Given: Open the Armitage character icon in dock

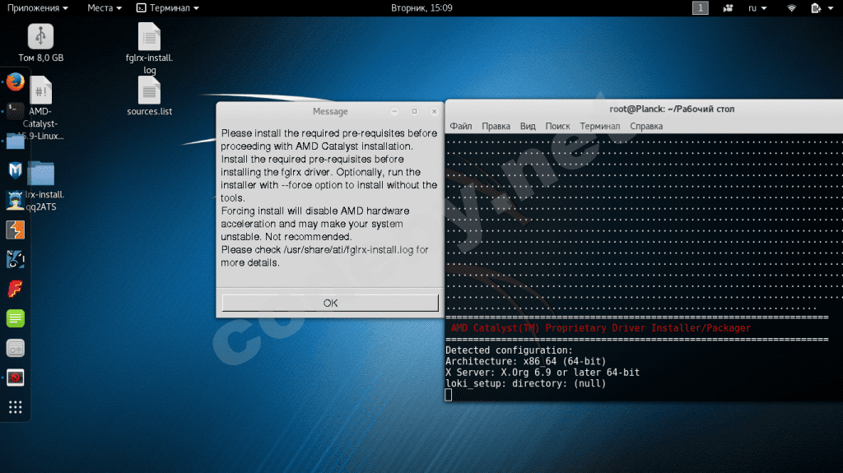Looking at the screenshot, I should [x=15, y=200].
